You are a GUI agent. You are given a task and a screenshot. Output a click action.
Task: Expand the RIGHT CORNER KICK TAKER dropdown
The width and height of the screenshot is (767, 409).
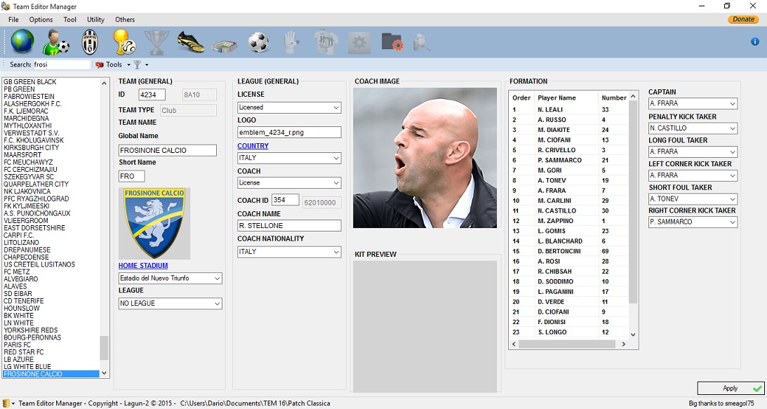[693, 222]
